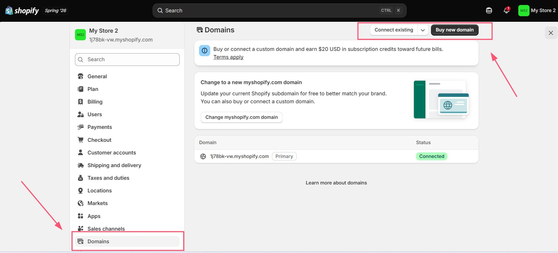Click the magnifier icon in top search bar
The image size is (558, 253).
[x=160, y=11]
